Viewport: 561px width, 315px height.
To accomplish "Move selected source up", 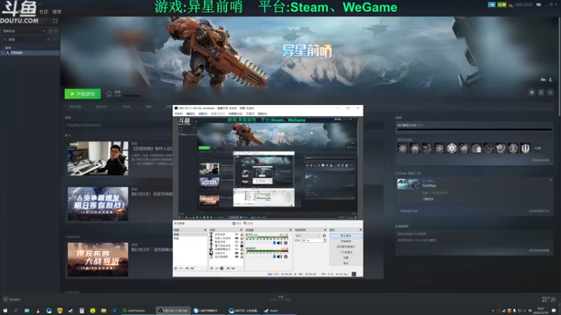I will coord(229,268).
